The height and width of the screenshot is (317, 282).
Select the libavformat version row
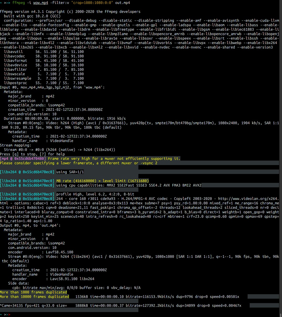coord(44,61)
